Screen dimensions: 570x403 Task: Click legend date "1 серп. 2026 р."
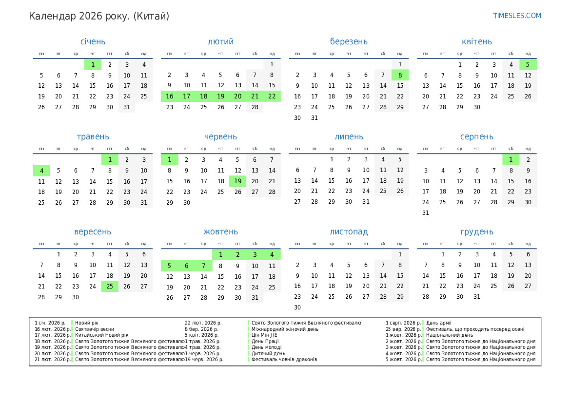[x=404, y=323]
